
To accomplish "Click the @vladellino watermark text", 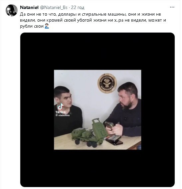I will [63, 115].
